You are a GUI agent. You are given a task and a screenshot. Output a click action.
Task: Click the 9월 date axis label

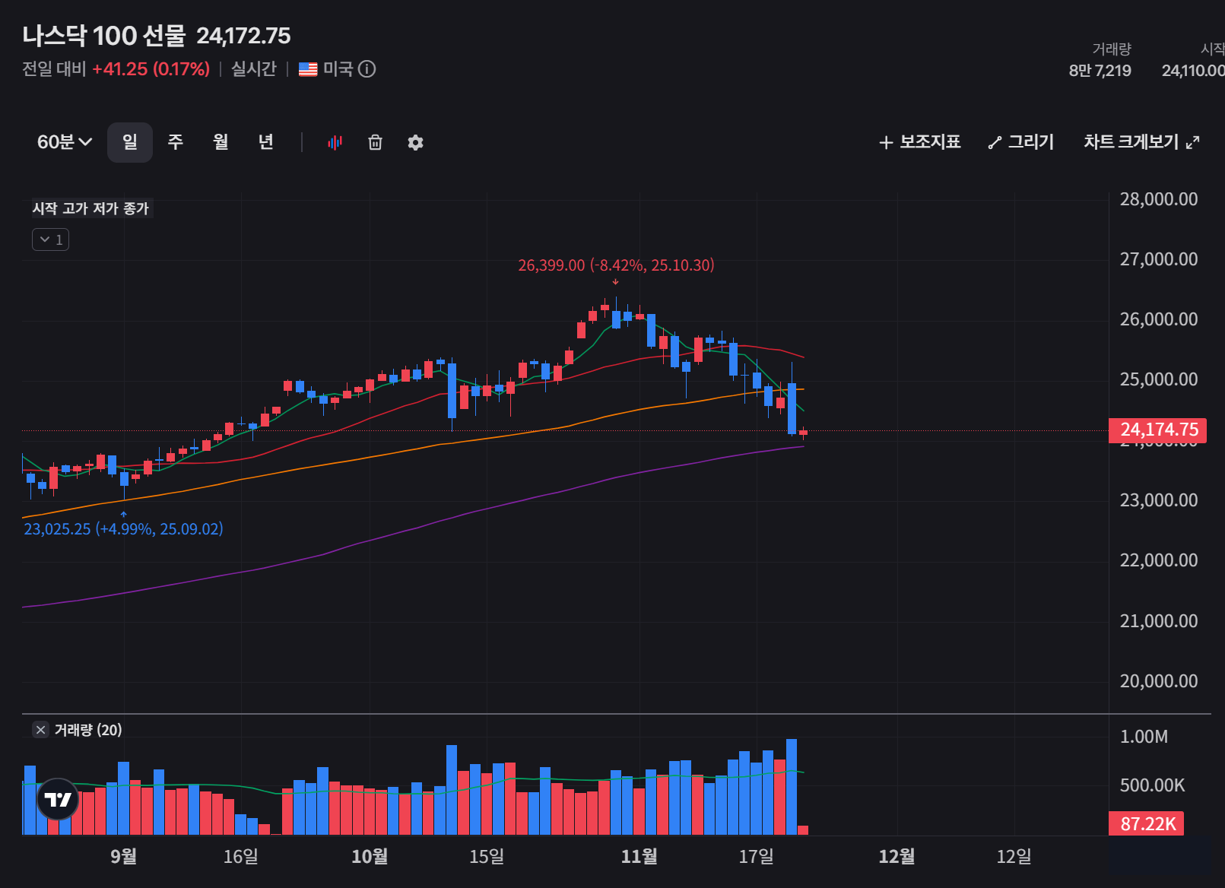123,857
